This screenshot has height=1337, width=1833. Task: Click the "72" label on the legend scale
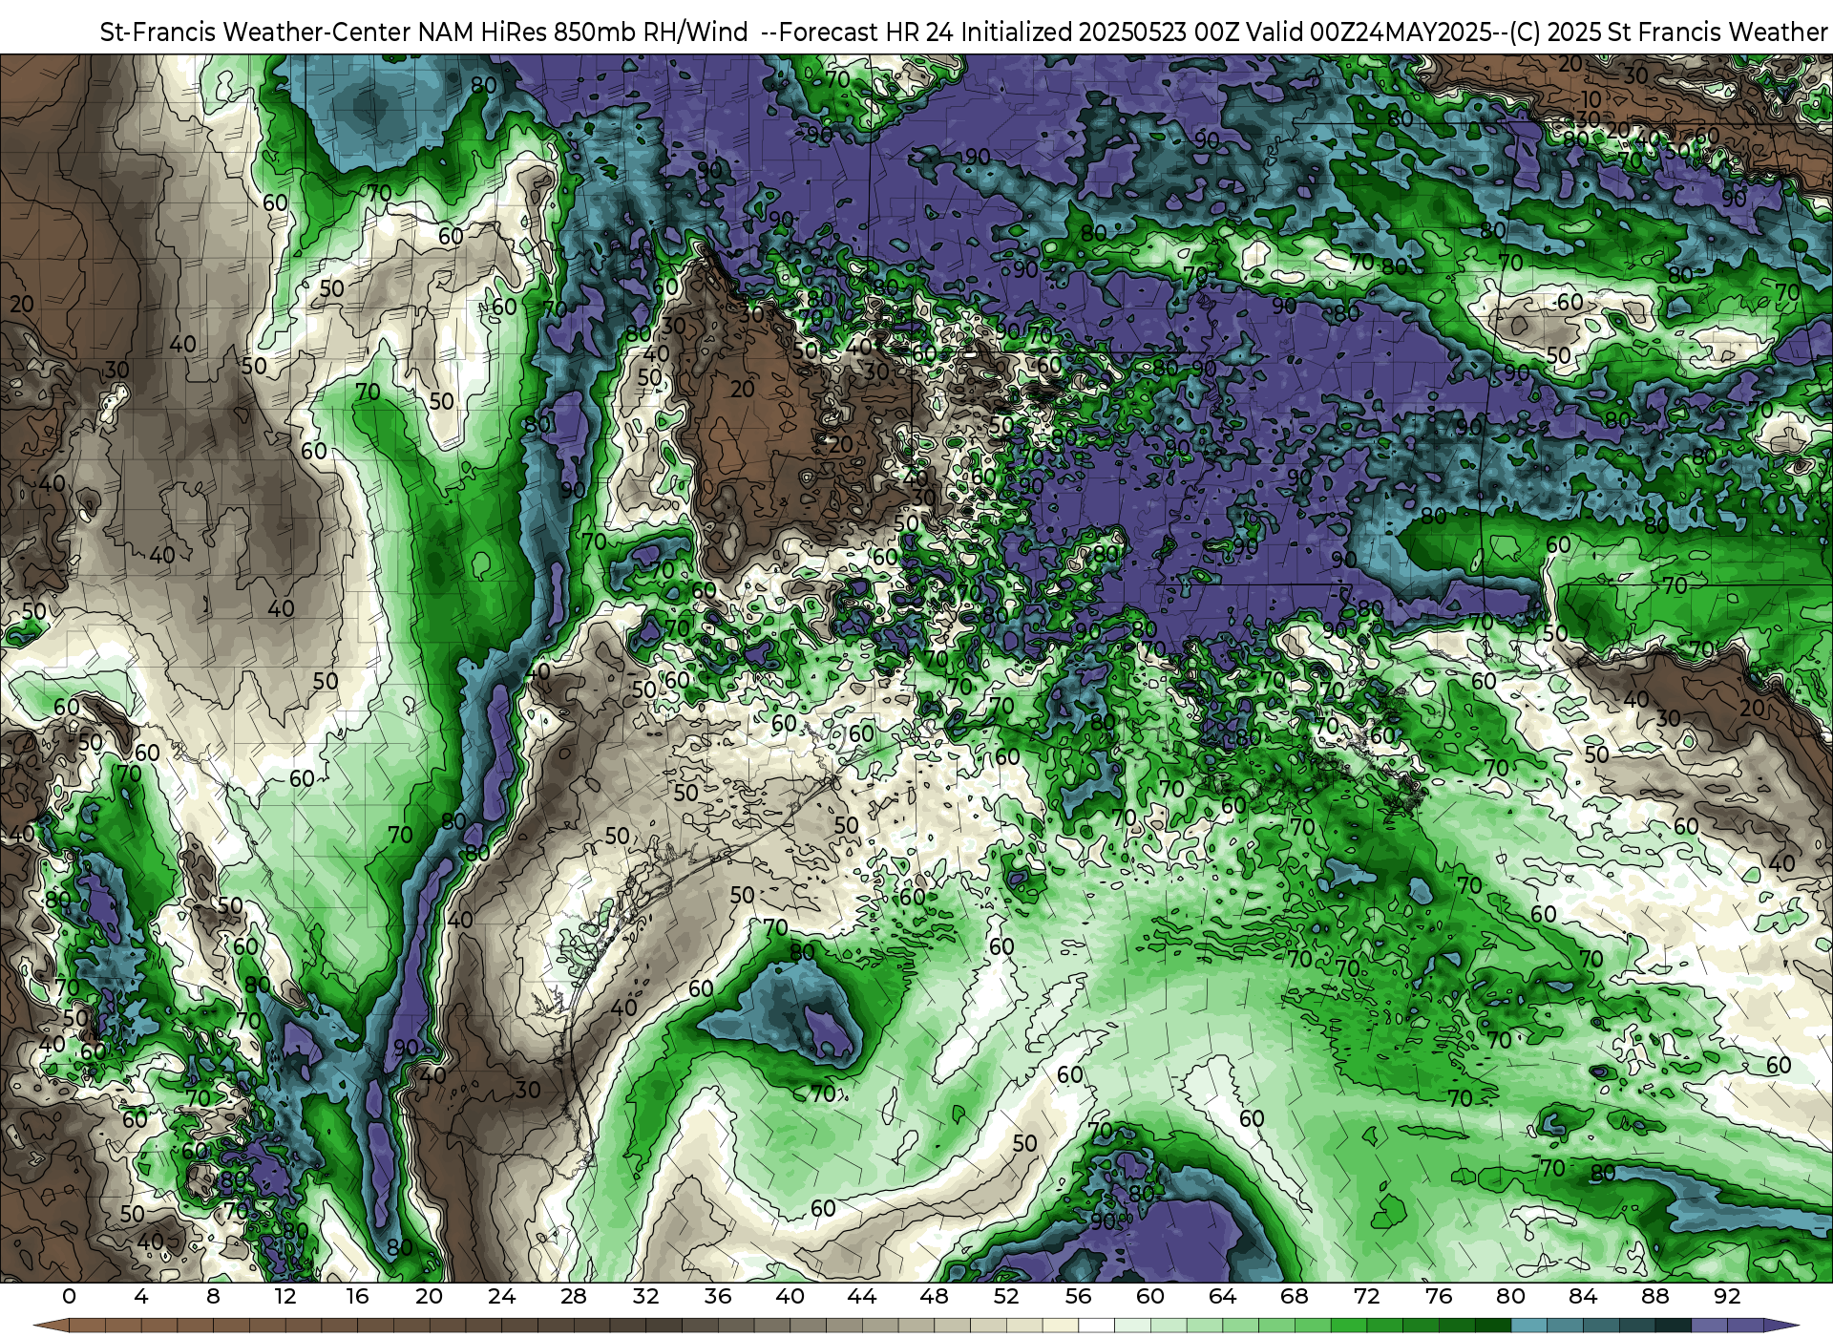(x=1367, y=1297)
